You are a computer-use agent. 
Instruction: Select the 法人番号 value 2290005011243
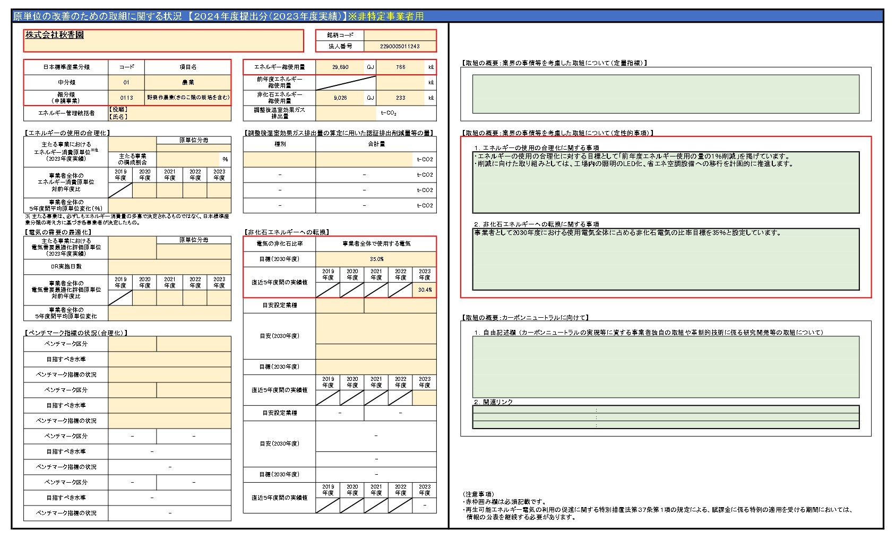(x=400, y=46)
